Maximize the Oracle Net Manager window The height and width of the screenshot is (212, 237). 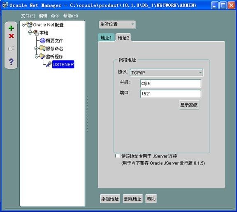[x=223, y=5]
